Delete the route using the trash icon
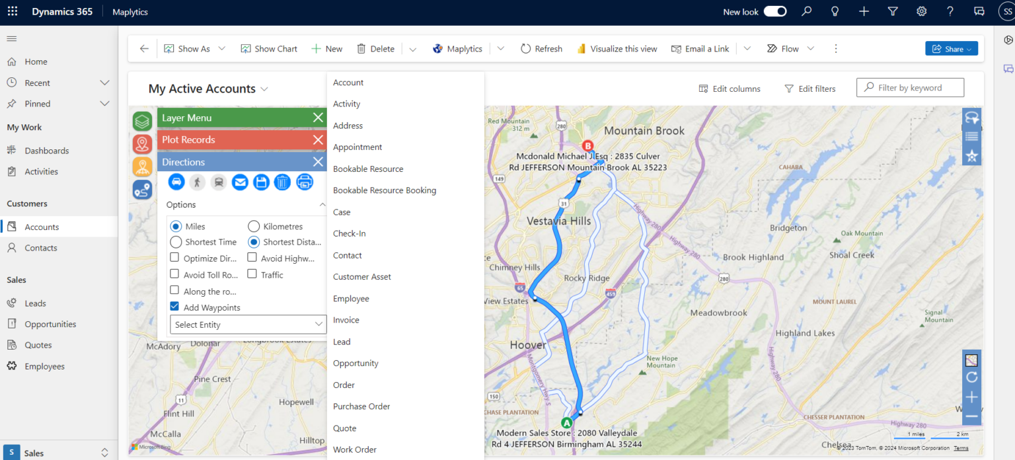 282,182
